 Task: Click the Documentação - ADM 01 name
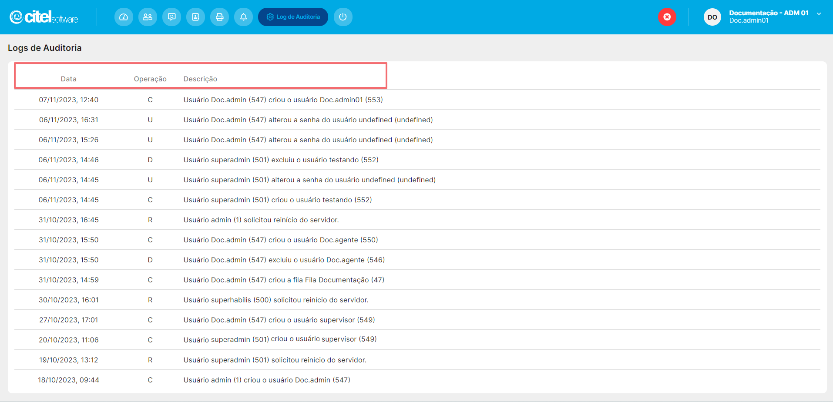coord(769,13)
